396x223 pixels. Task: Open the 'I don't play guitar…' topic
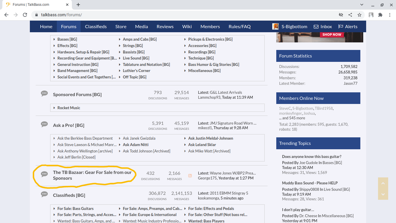pyautogui.click(x=298, y=210)
